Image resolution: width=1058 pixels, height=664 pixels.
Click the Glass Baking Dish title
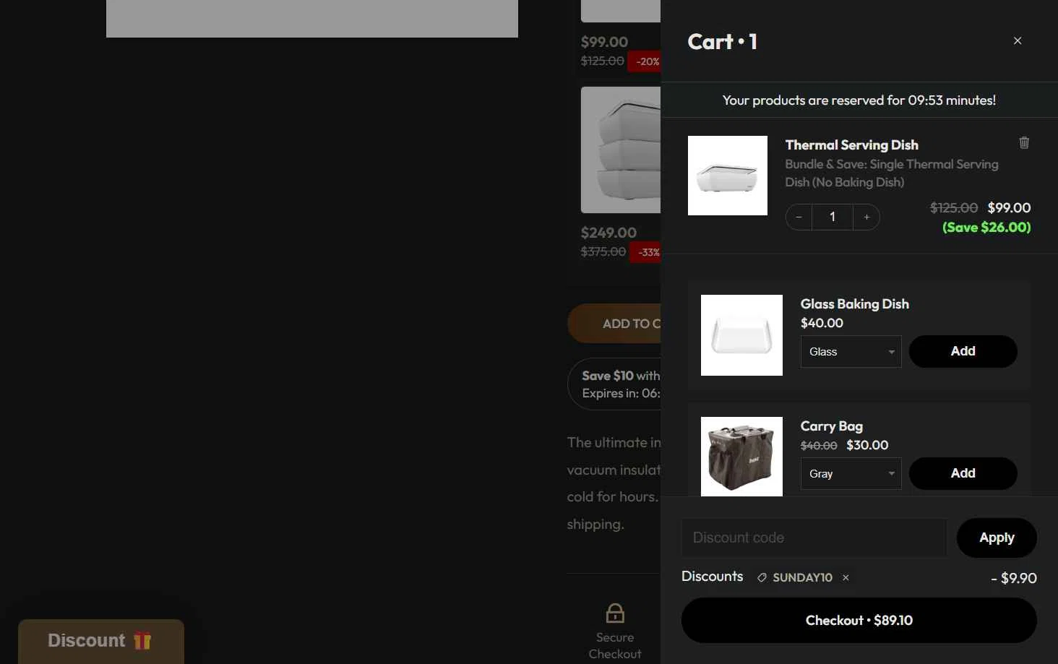[x=854, y=304]
